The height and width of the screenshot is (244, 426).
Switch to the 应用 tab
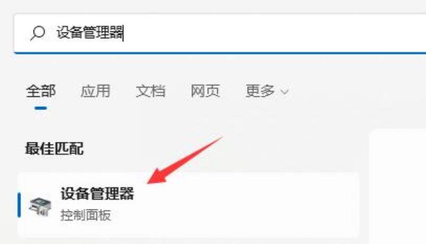95,91
